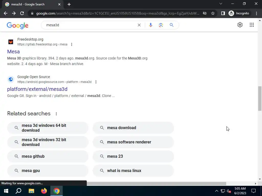
Task: Open the android.googlesource.com URL breadcrumb
Action: coord(54,82)
